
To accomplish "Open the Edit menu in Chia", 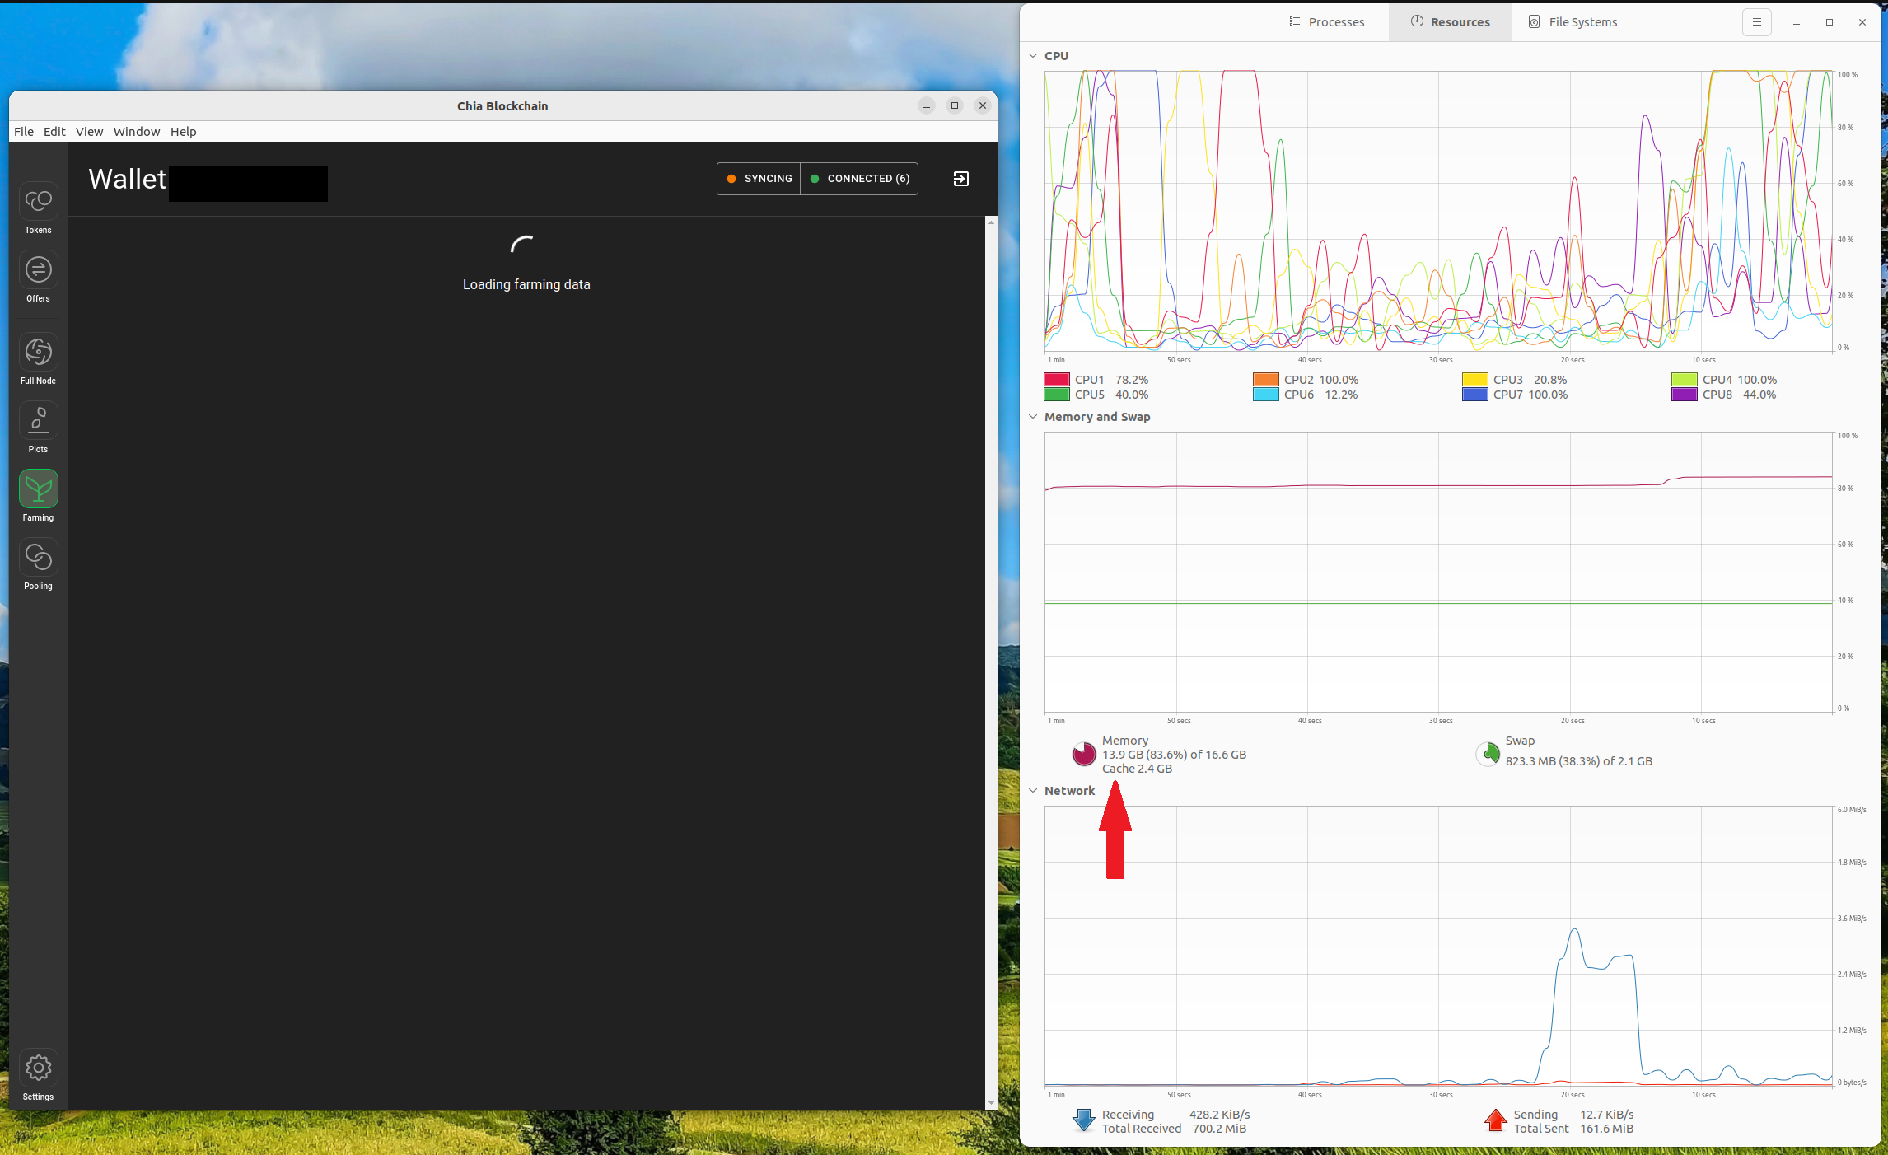I will 54,132.
